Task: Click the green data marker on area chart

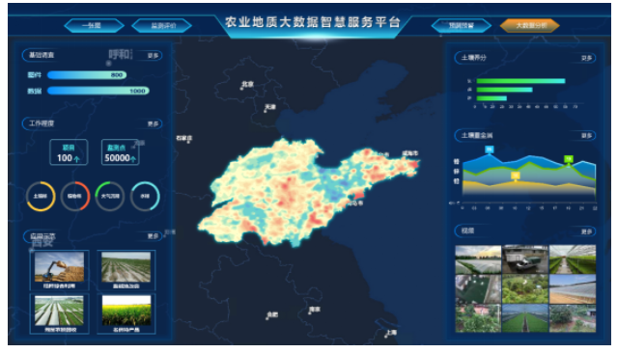Action: tap(568, 159)
